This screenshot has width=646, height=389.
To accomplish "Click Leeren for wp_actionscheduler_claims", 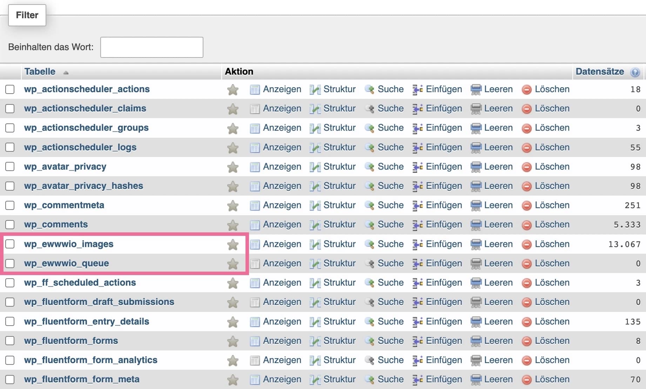I will [x=498, y=108].
